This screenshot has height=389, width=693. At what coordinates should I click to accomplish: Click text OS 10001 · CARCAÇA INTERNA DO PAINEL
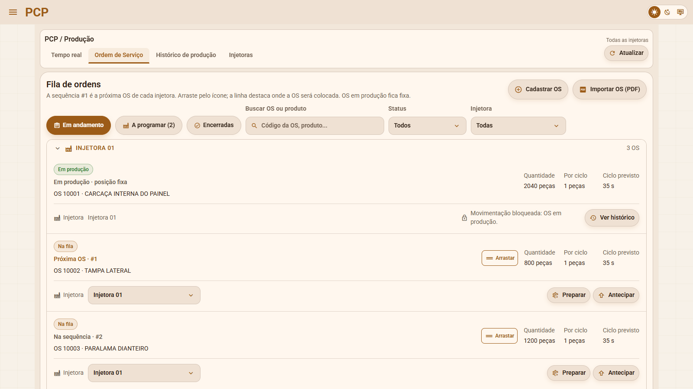pyautogui.click(x=112, y=194)
